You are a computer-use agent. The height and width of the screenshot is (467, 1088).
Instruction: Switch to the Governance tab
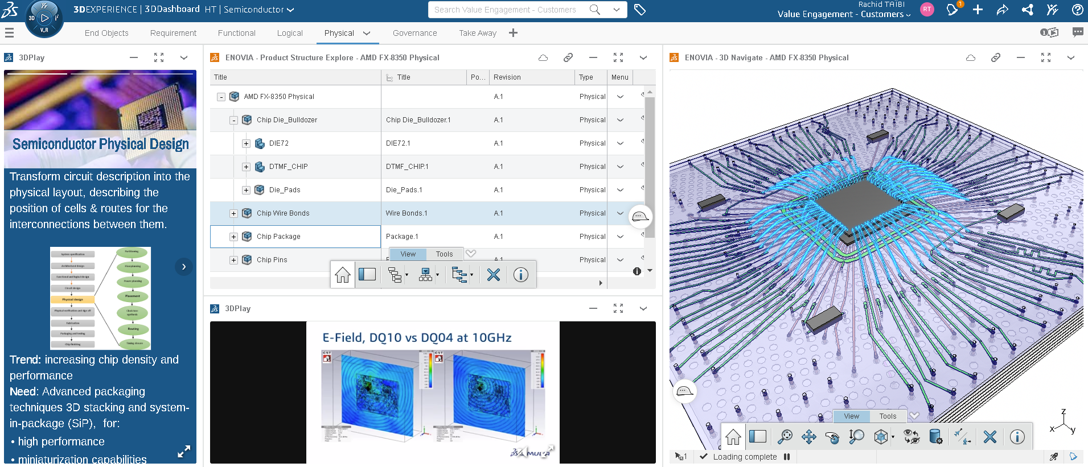coord(414,33)
